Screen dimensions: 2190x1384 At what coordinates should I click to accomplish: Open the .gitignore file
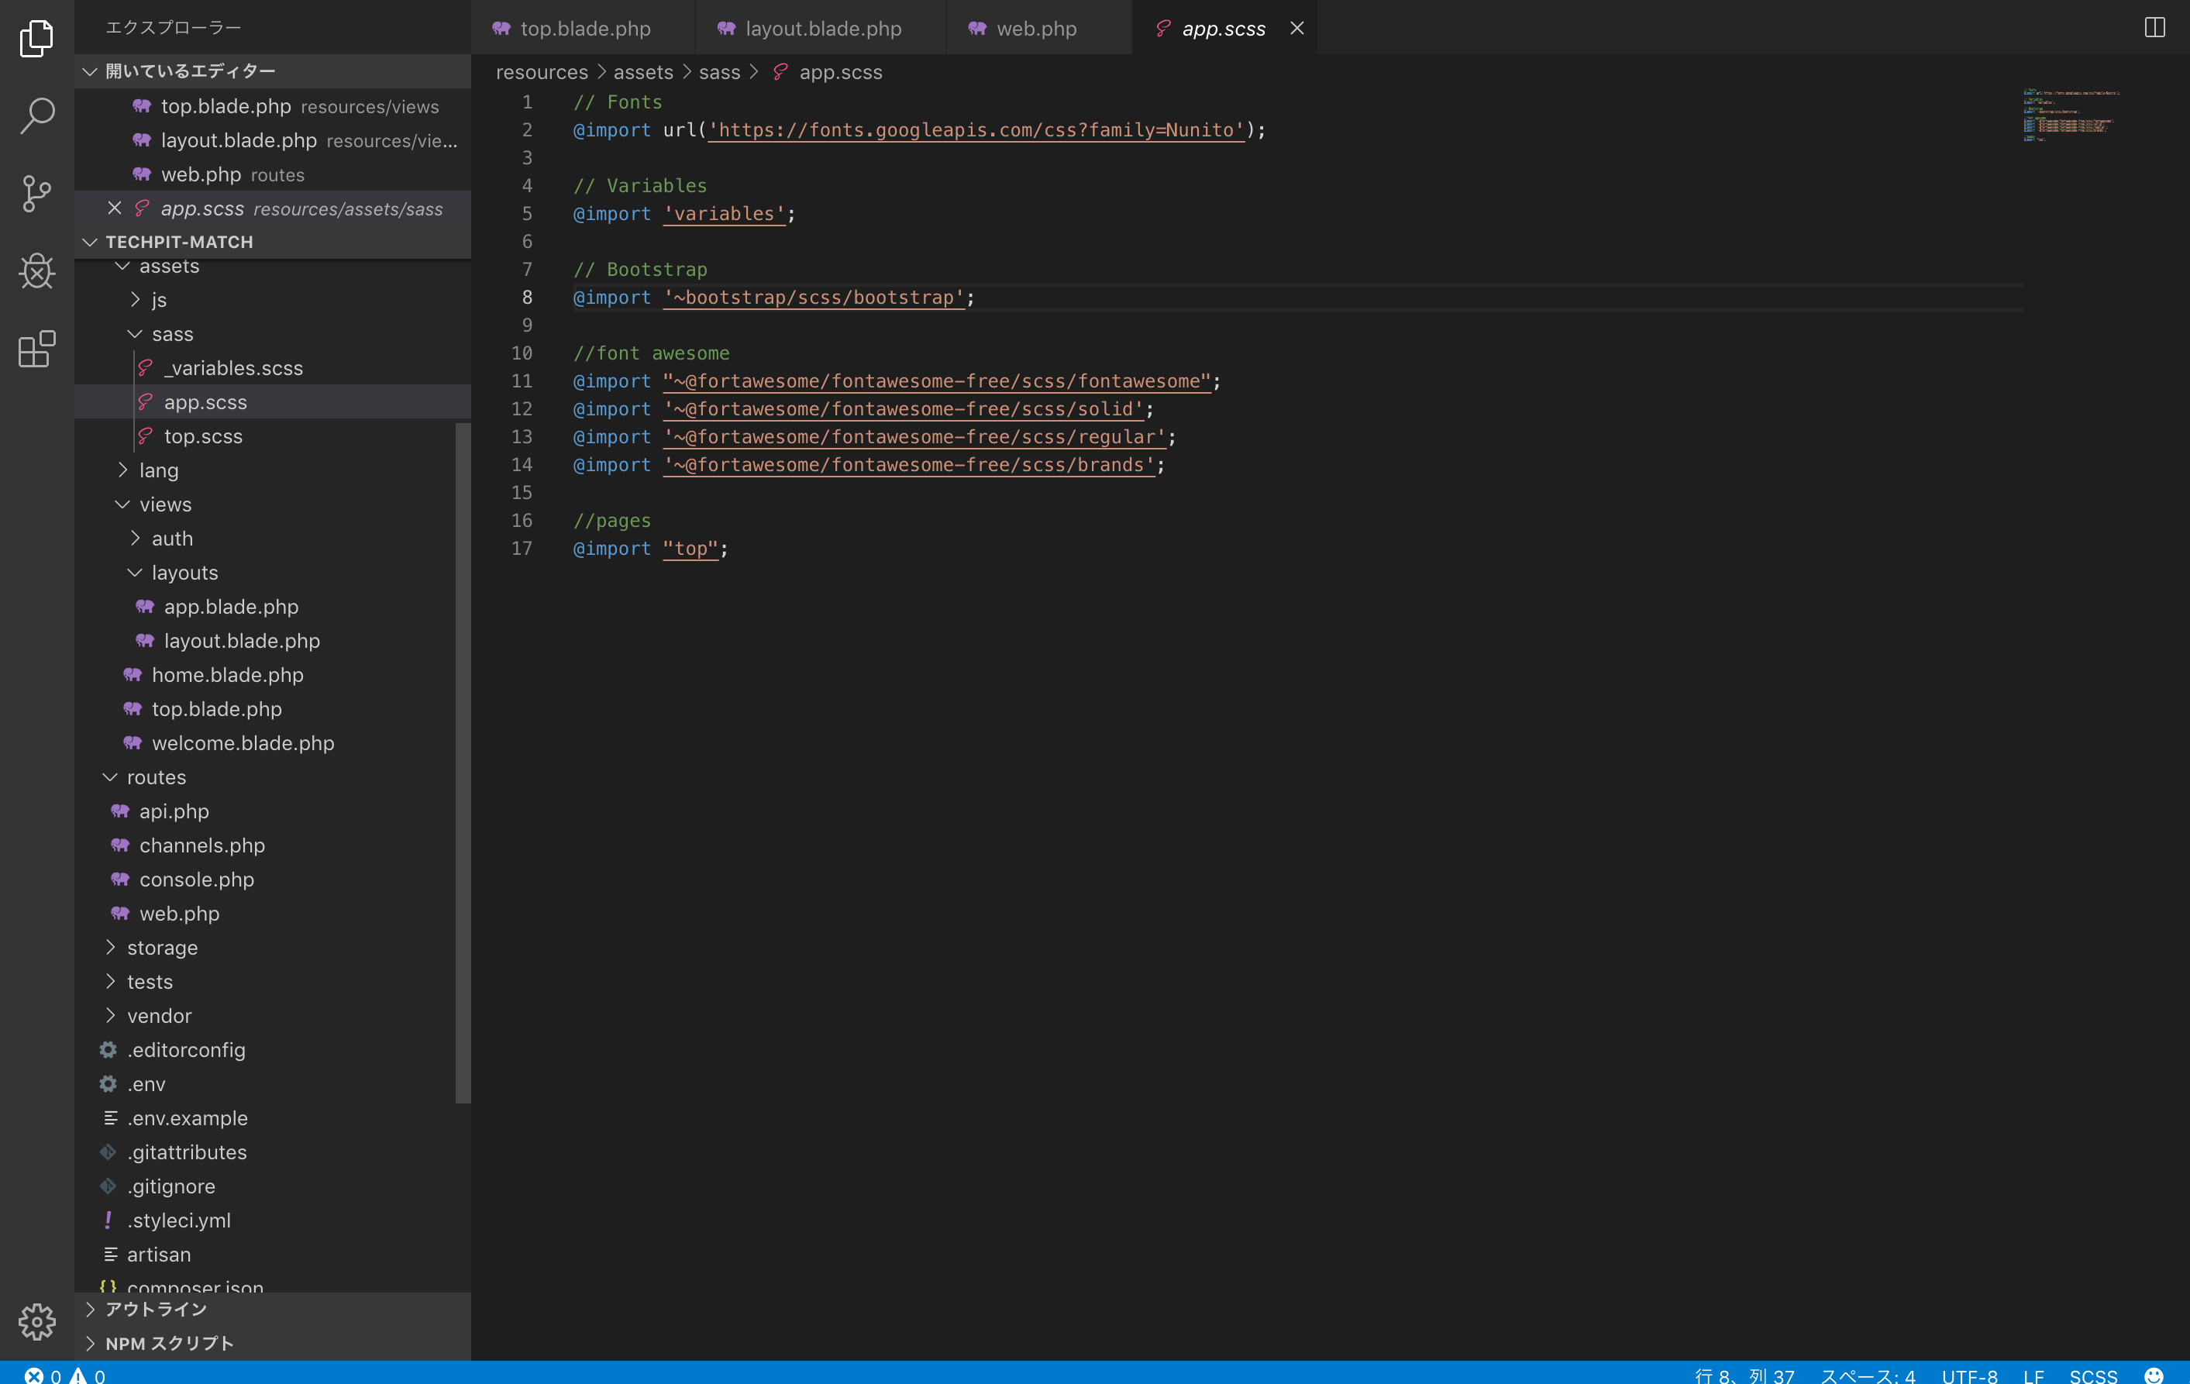[273, 1186]
